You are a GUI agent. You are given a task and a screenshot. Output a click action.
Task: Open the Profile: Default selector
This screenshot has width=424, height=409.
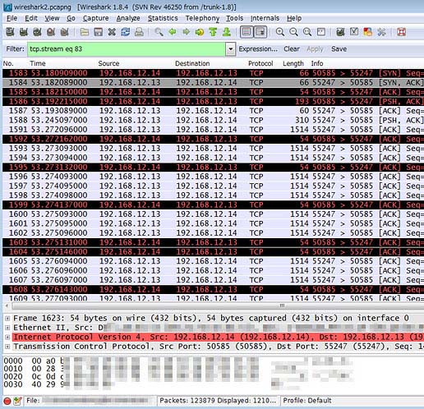[x=307, y=401]
